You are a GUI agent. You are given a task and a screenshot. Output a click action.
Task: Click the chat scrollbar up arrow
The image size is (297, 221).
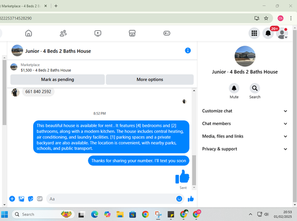[x=194, y=91]
